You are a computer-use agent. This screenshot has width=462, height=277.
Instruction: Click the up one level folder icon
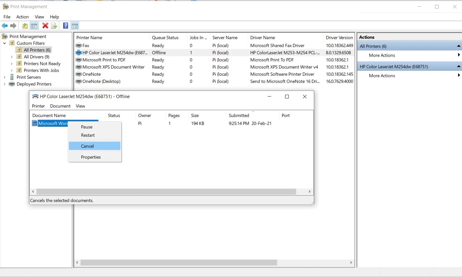coord(25,26)
